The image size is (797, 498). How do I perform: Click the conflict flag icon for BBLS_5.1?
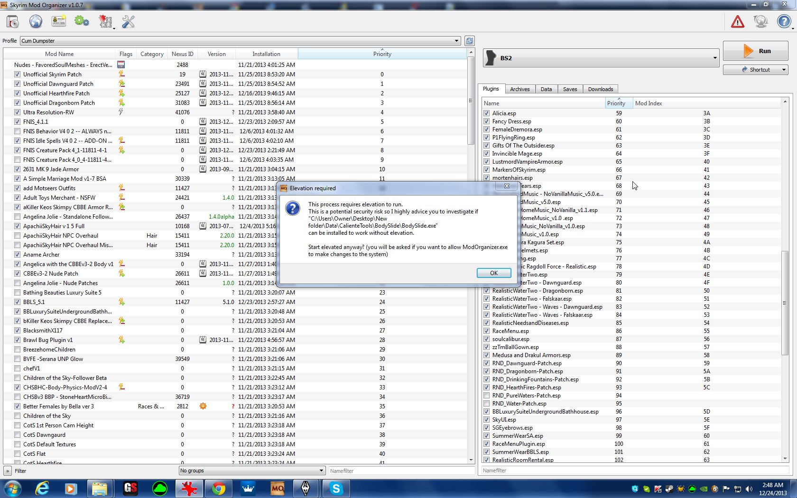click(121, 302)
